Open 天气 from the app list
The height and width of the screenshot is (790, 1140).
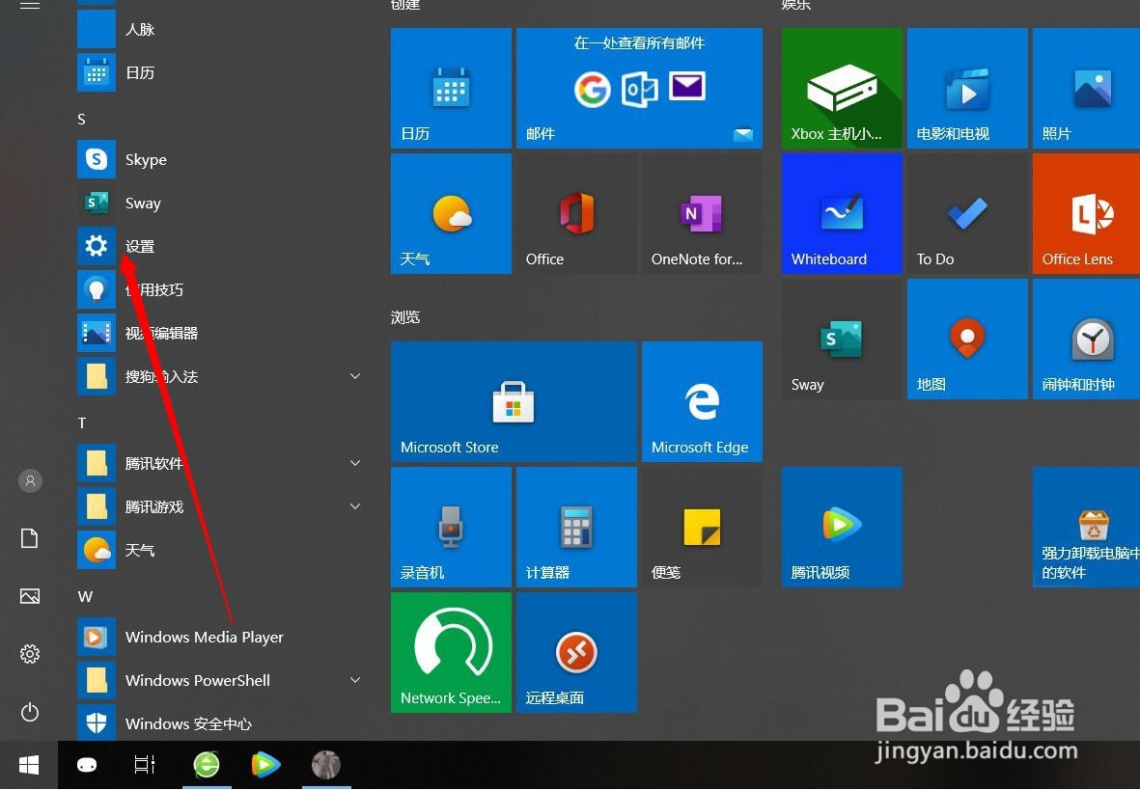(218, 550)
